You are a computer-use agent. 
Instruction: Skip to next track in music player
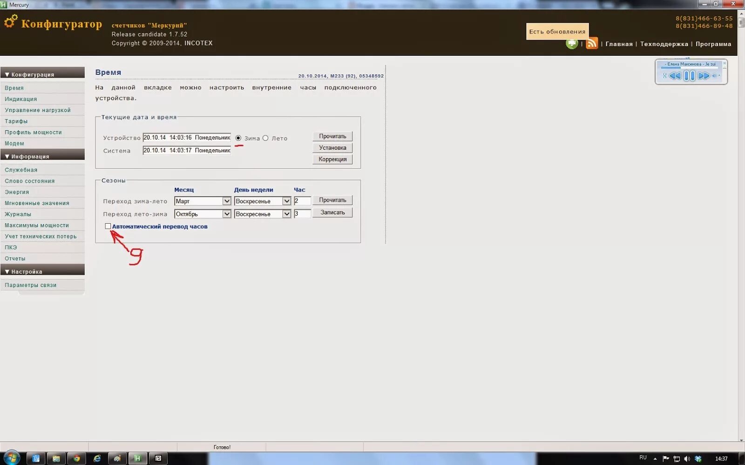pyautogui.click(x=704, y=76)
